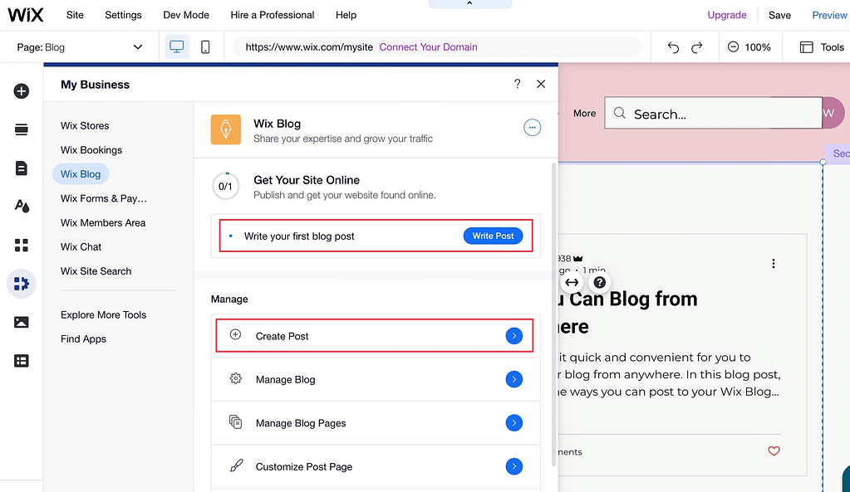
Task: Click the My Business panel scrollbar
Action: [x=553, y=314]
